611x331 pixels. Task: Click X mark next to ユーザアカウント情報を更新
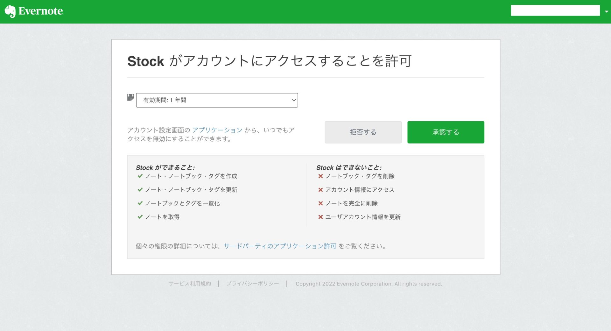[320, 217]
